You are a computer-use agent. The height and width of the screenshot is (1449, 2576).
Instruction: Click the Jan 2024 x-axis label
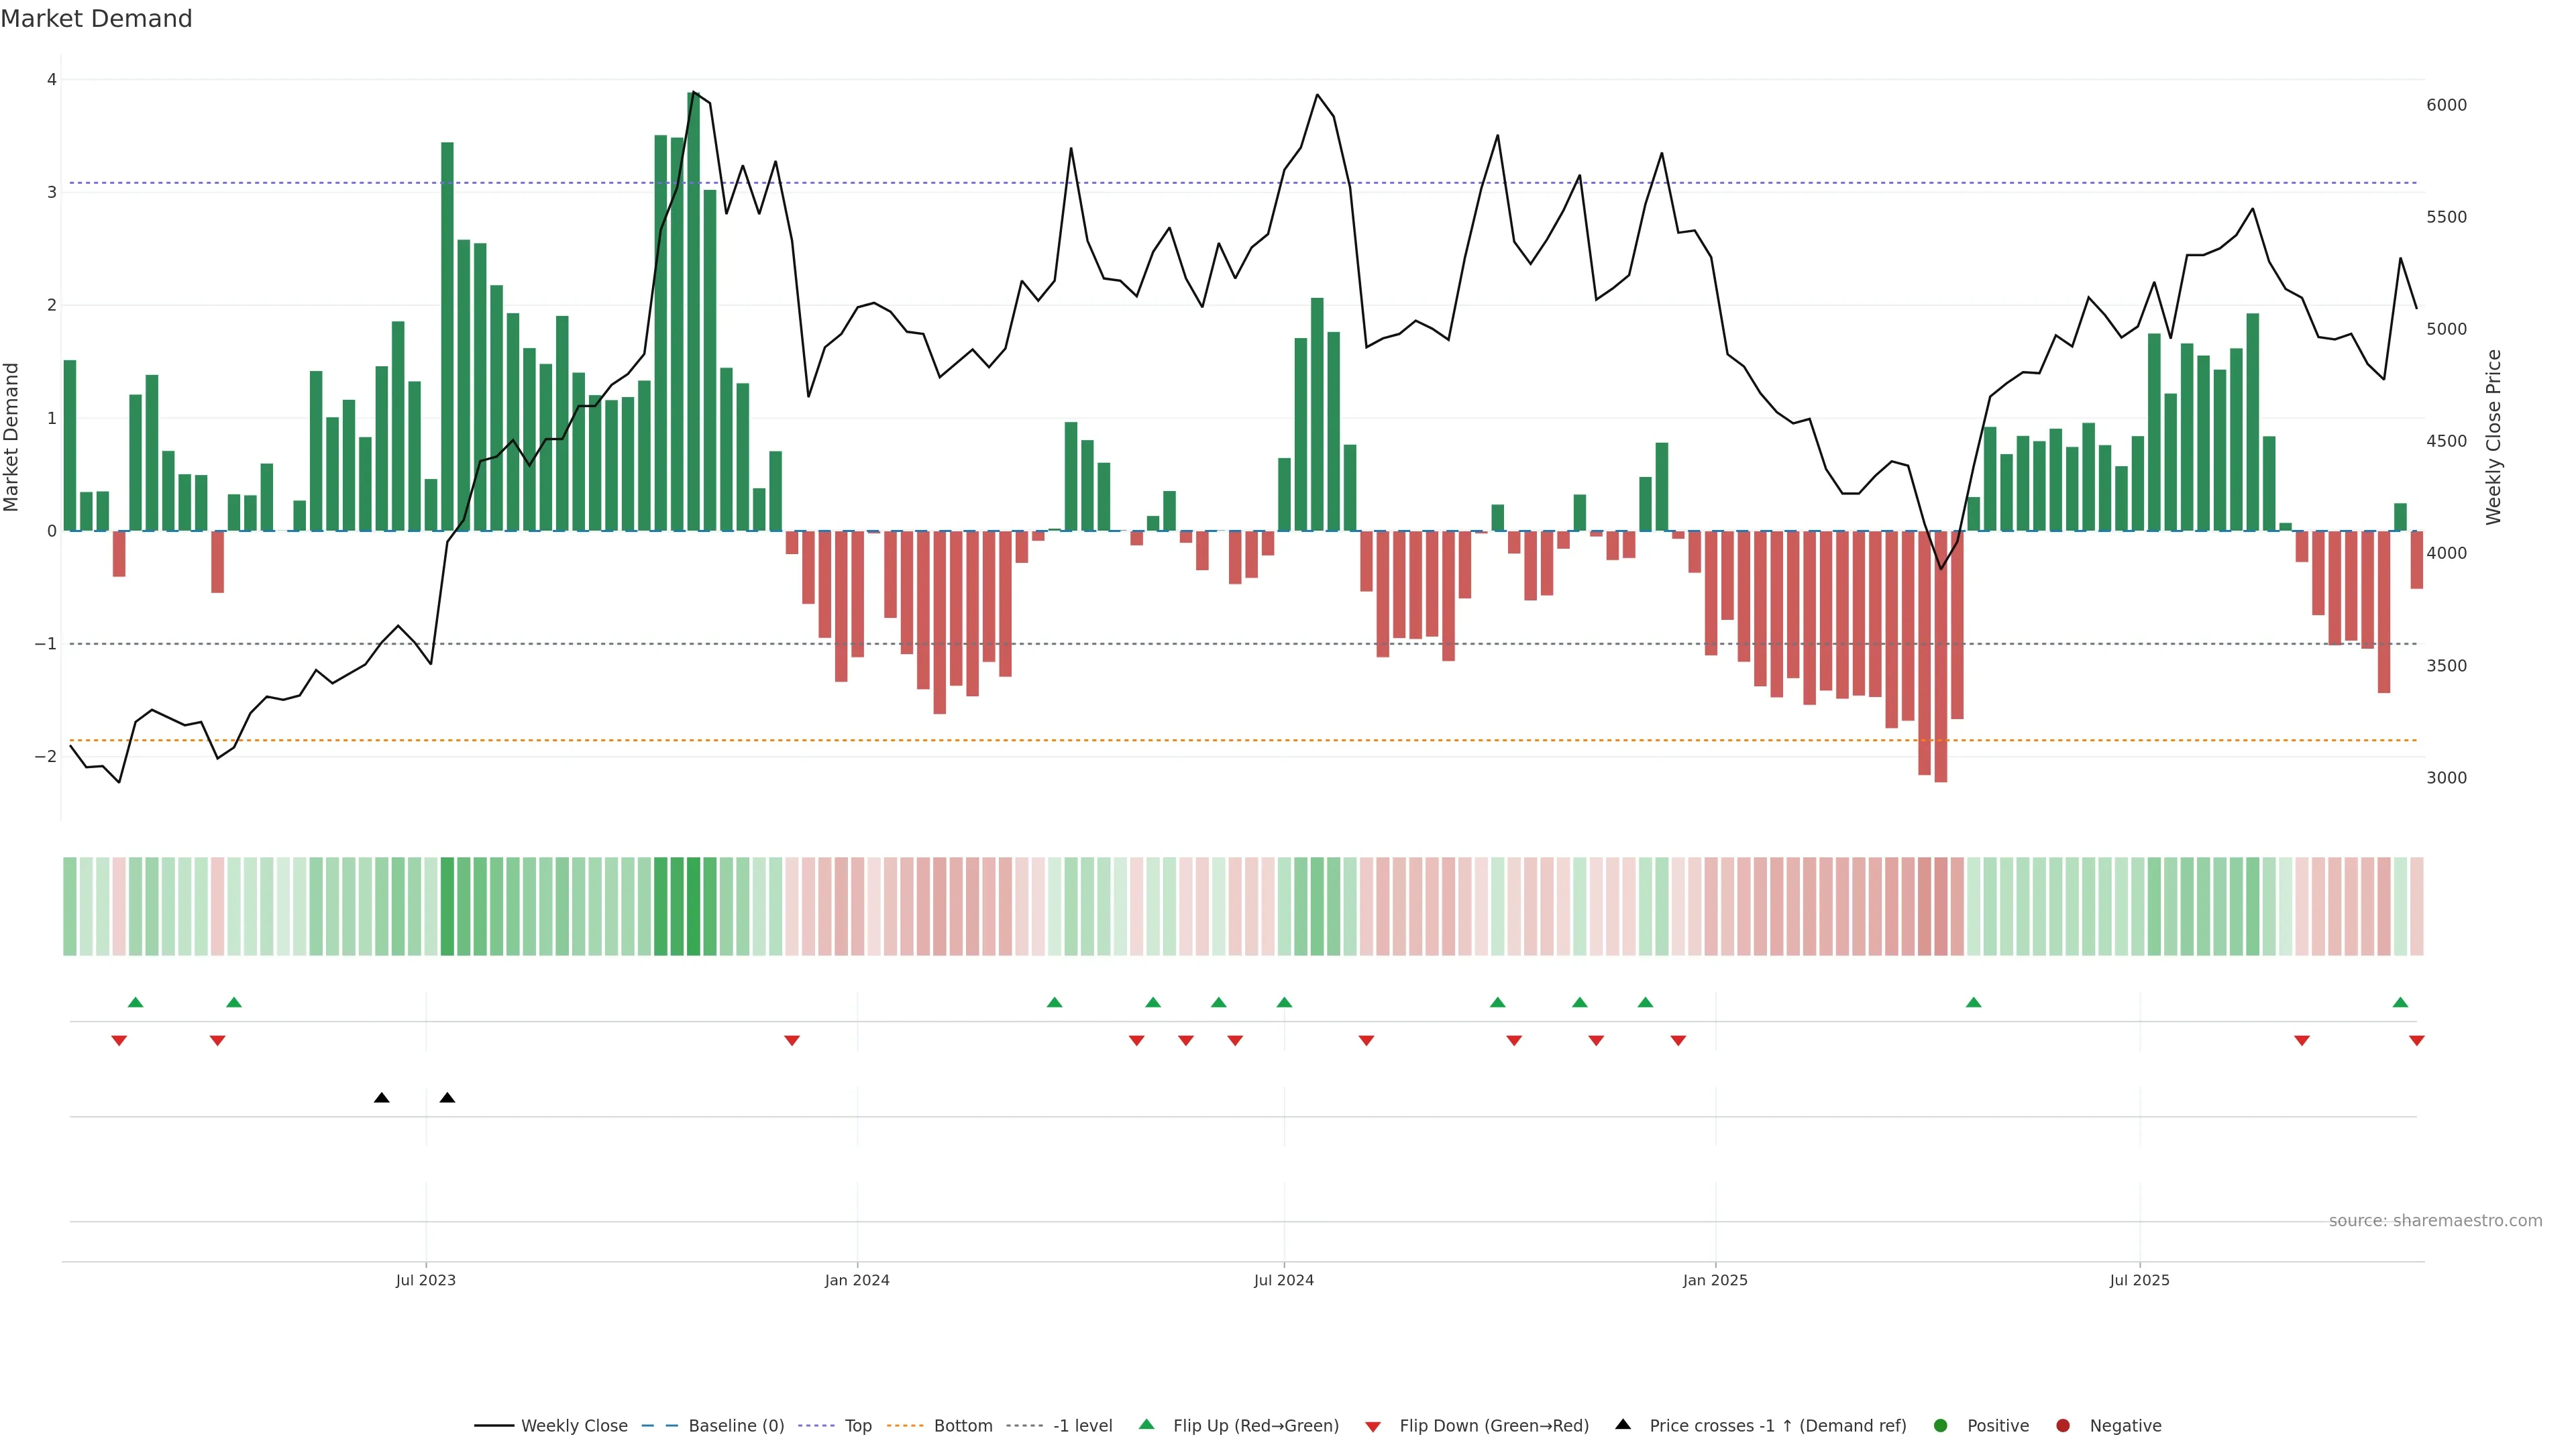(857, 1280)
